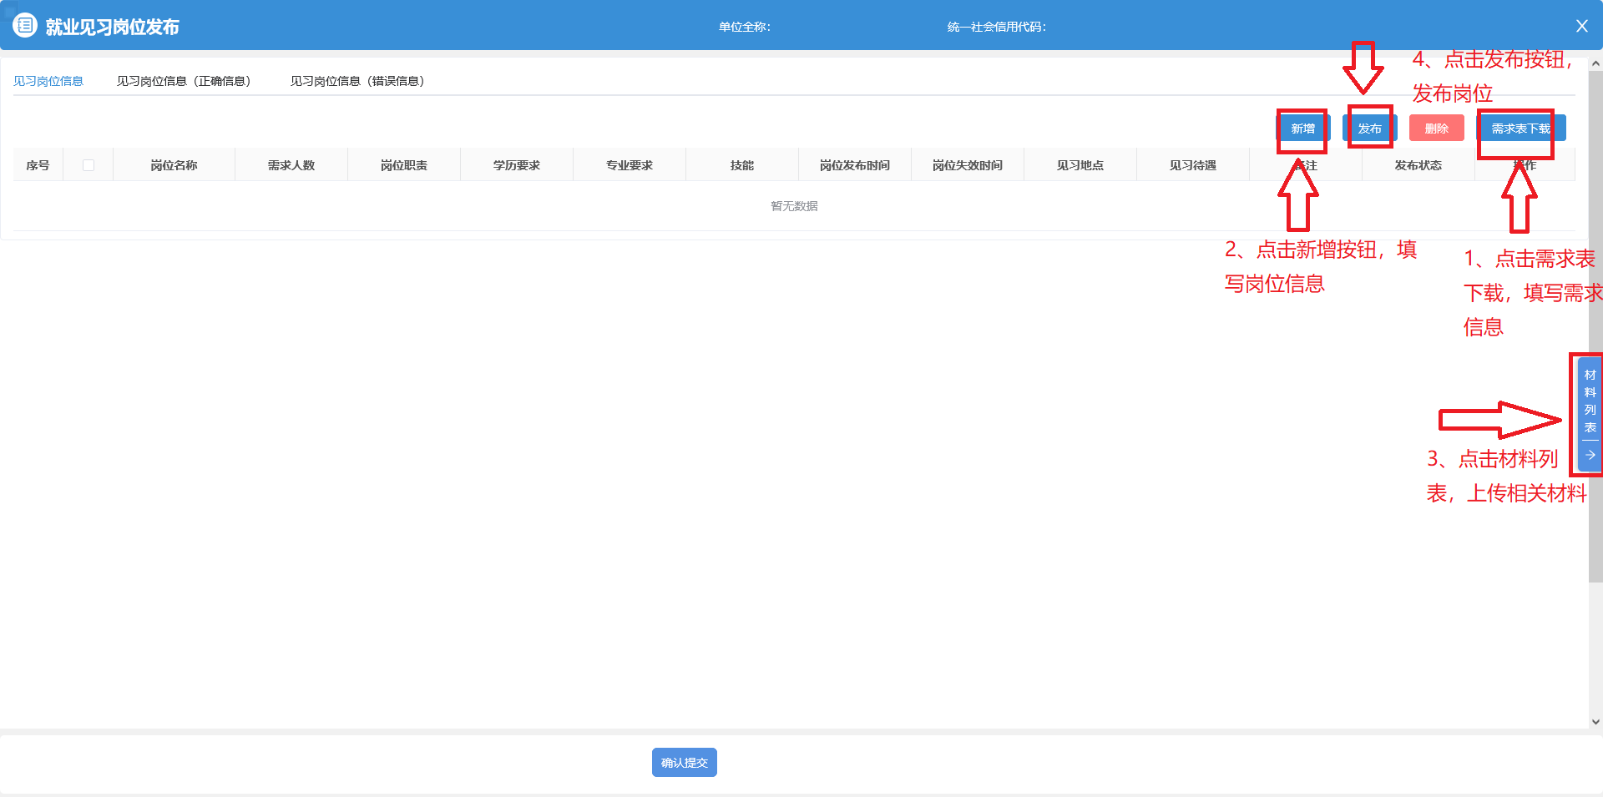Open the 见习岗位信息（正确信息）tab
This screenshot has width=1603, height=797.
184,81
